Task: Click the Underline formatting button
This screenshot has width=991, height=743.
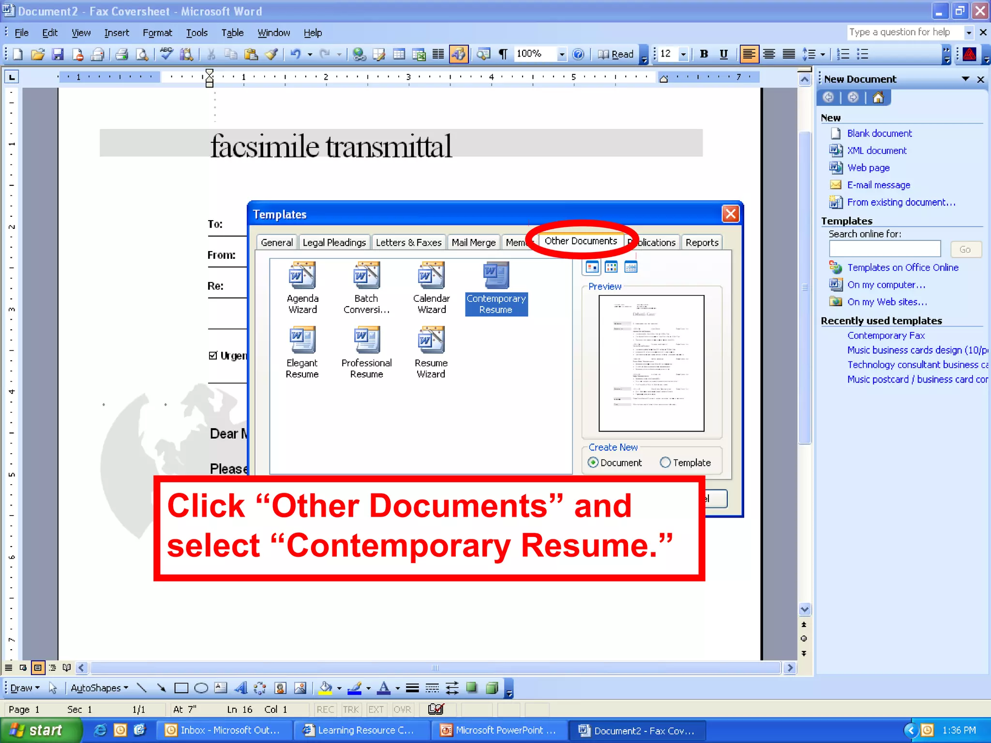Action: coord(724,54)
